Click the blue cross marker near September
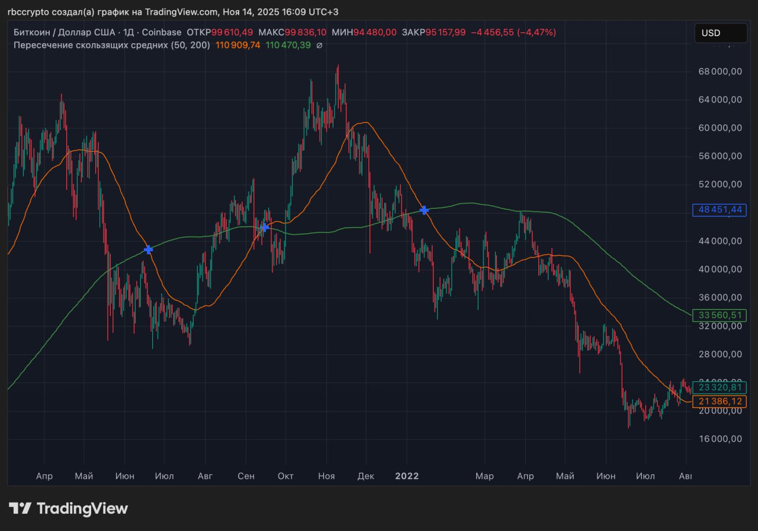The height and width of the screenshot is (531, 758). click(x=264, y=227)
